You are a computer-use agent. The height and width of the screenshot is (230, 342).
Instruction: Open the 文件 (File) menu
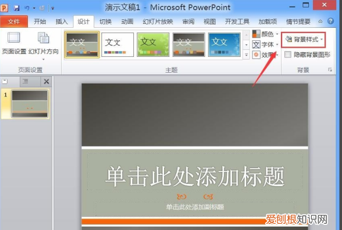[14, 22]
